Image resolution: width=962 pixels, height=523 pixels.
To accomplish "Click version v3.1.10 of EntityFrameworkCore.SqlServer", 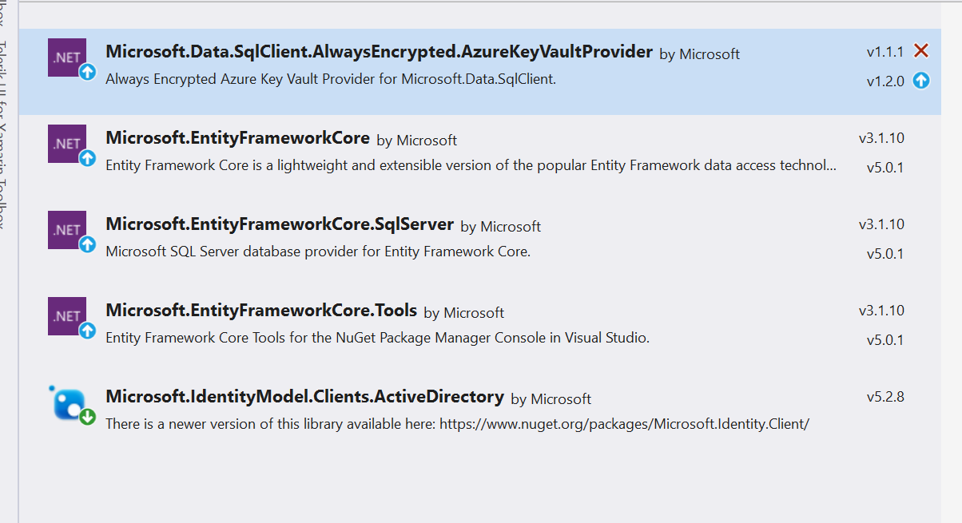I will coord(881,224).
